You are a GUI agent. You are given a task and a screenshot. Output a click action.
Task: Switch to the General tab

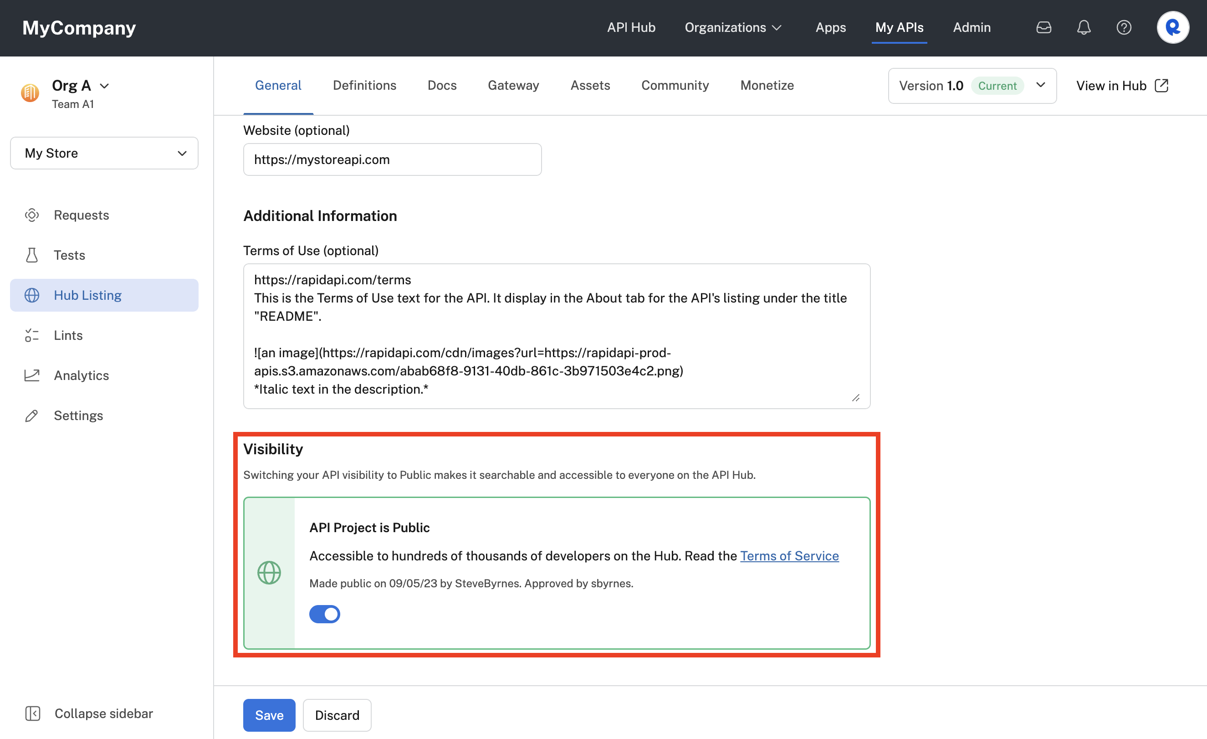tap(278, 85)
